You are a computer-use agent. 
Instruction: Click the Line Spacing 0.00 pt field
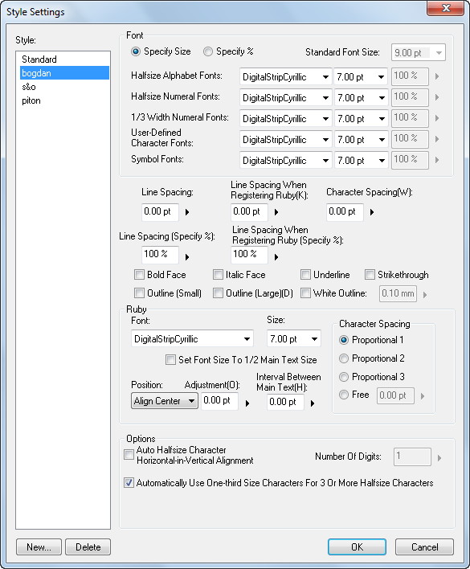click(x=160, y=212)
